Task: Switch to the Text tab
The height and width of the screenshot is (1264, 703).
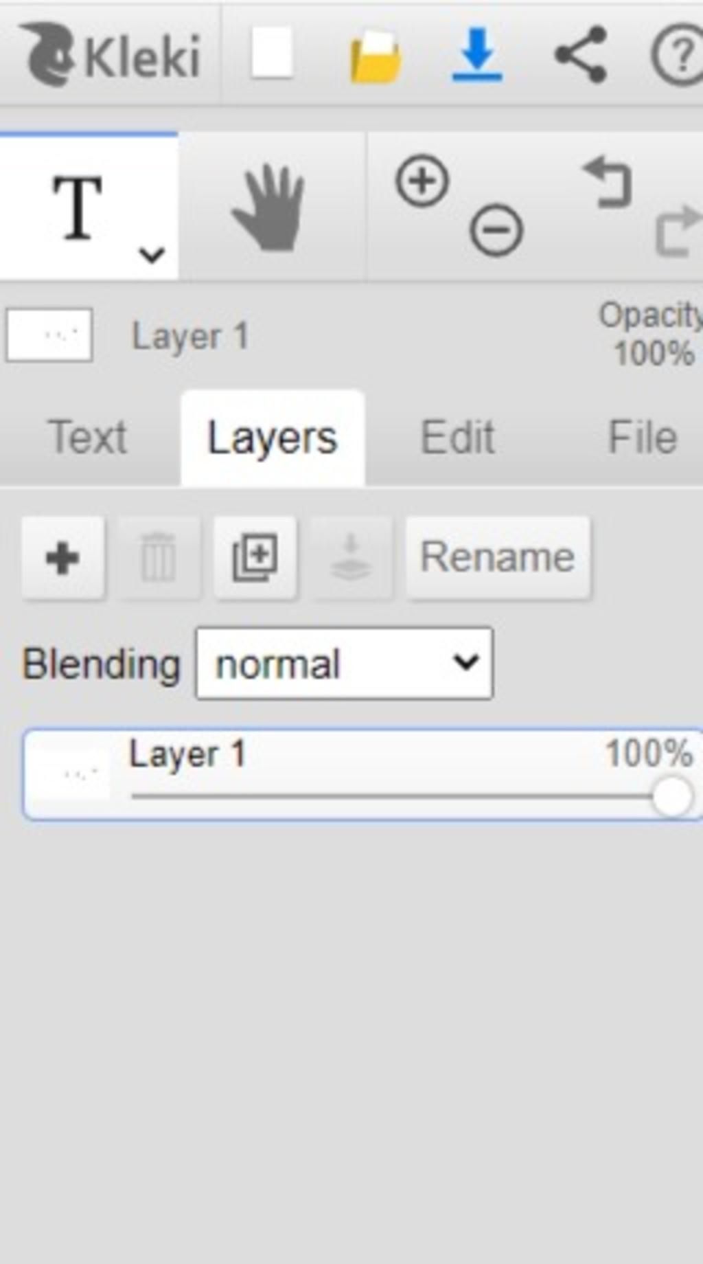Action: [88, 437]
